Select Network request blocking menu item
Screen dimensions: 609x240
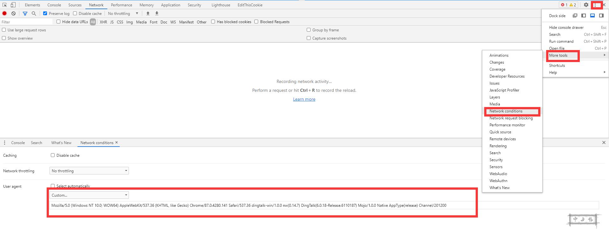coord(511,118)
